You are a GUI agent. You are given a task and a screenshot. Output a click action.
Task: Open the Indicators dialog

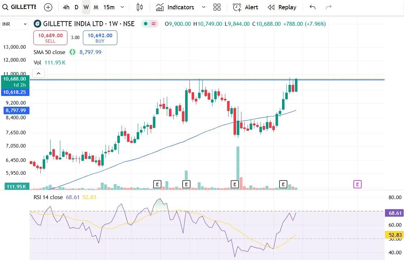pyautogui.click(x=175, y=7)
